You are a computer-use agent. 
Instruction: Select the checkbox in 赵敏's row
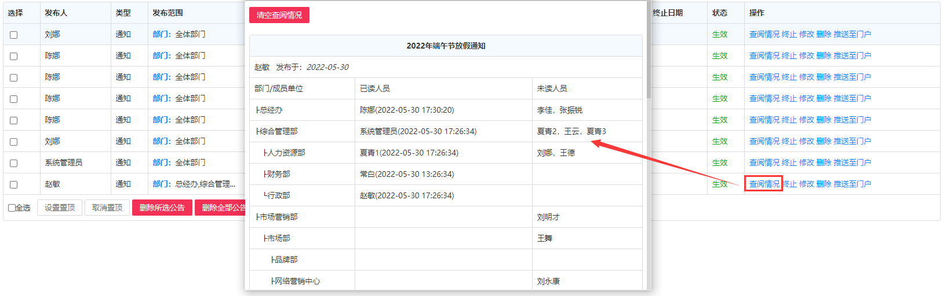[13, 184]
